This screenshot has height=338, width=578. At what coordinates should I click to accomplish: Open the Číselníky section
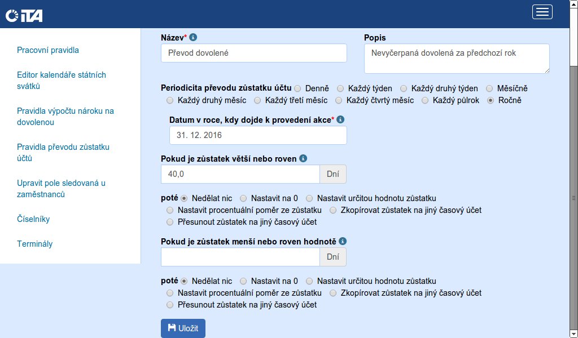pos(37,219)
